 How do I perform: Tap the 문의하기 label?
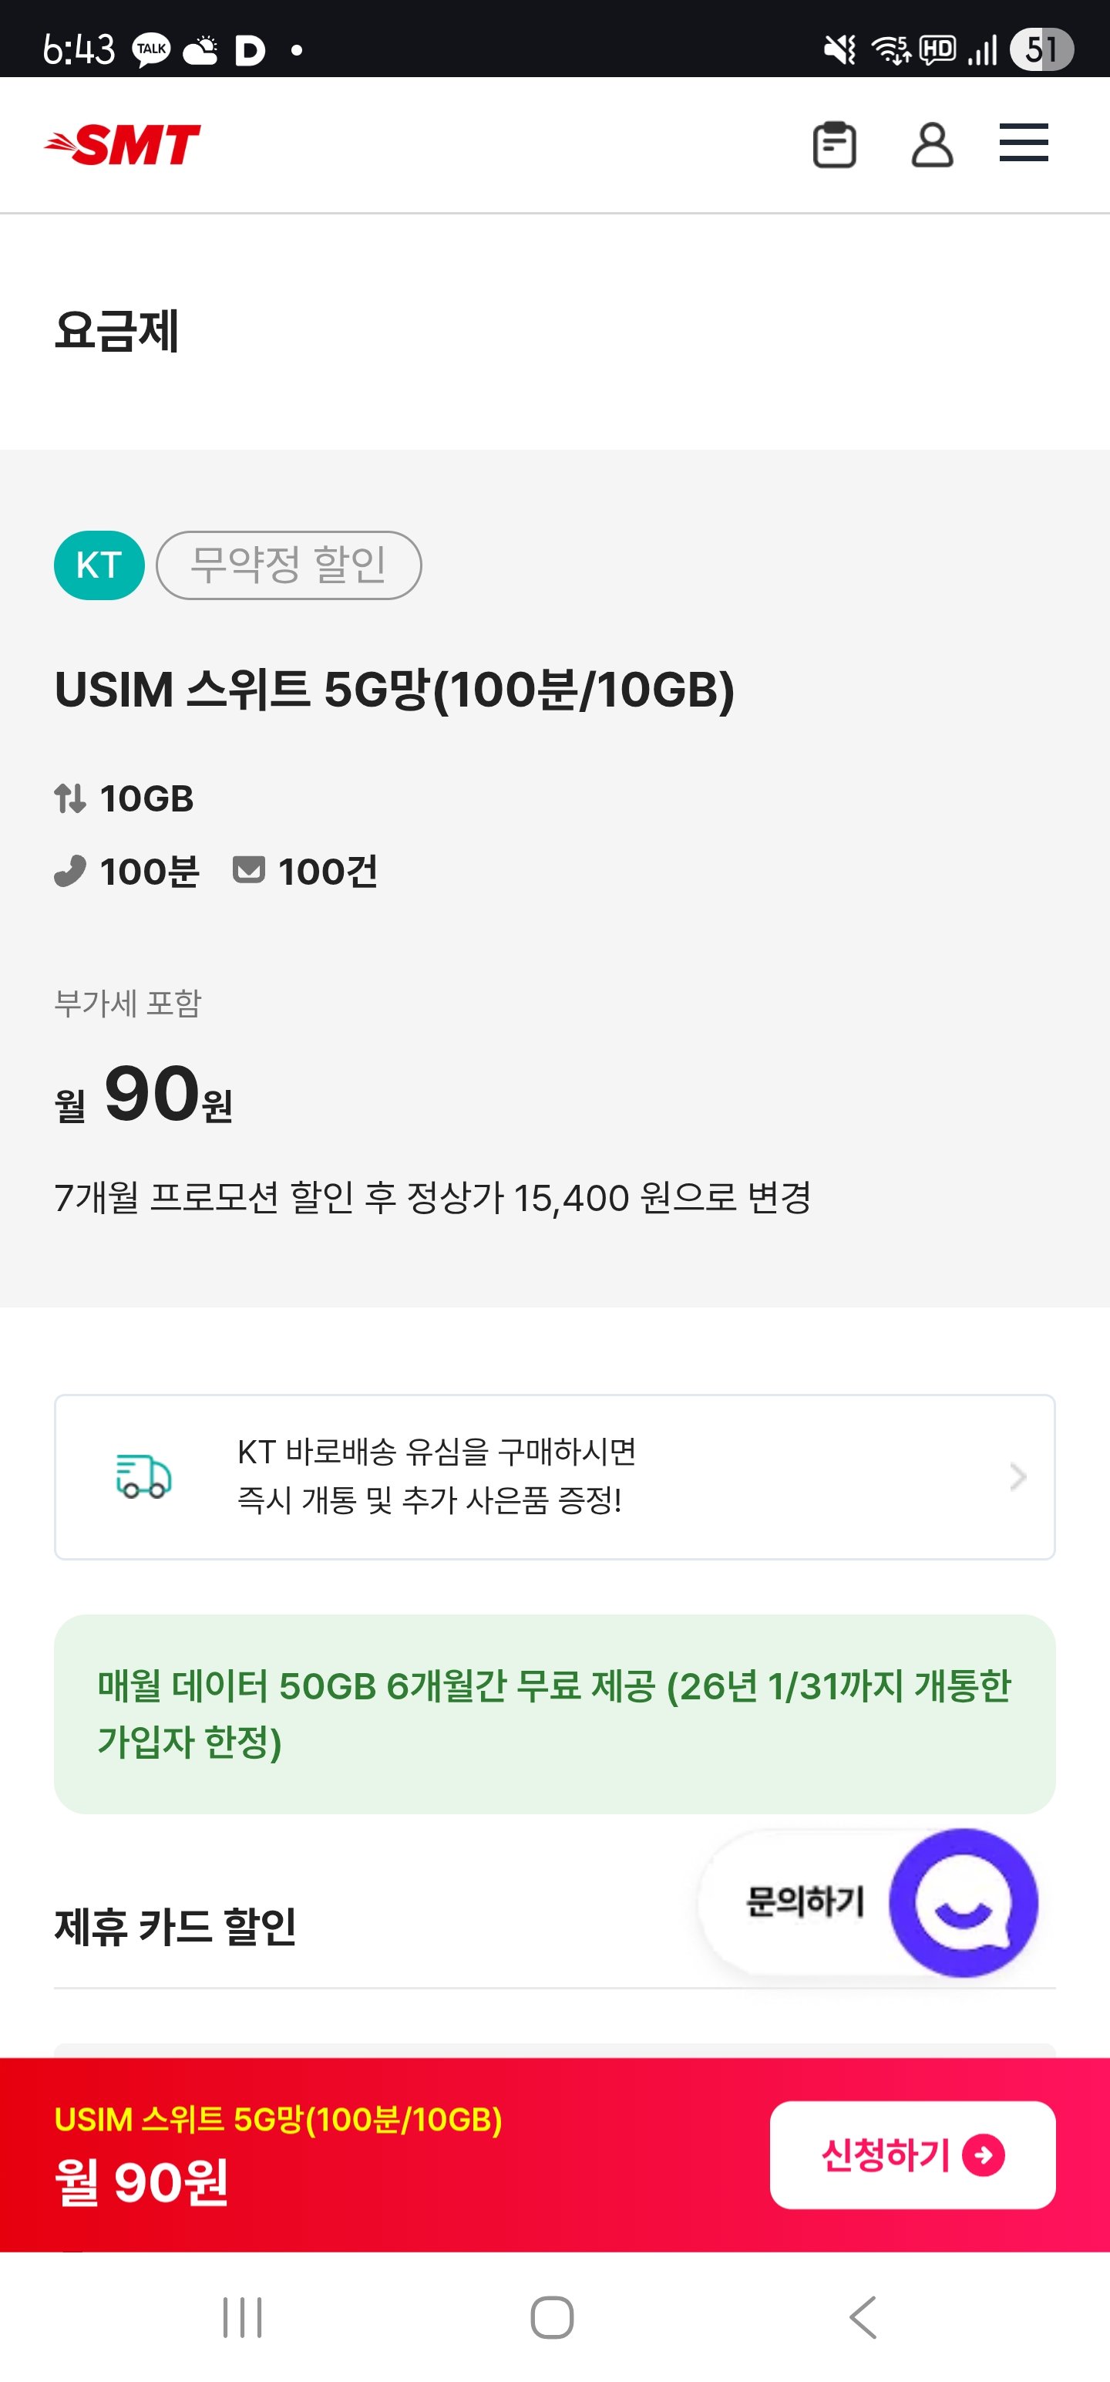(804, 1902)
